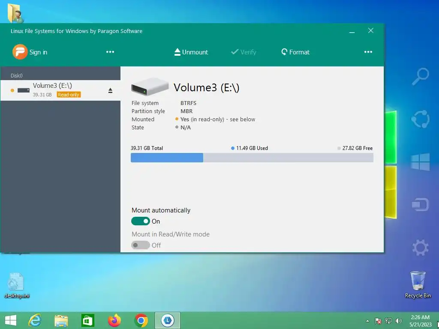Show hidden tray icons arrow
Image resolution: width=439 pixels, height=329 pixels.
(x=367, y=321)
